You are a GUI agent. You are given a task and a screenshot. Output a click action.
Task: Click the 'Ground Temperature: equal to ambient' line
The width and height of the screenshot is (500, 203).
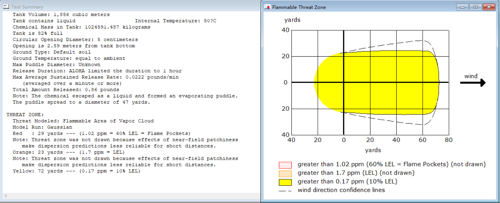tap(69, 58)
